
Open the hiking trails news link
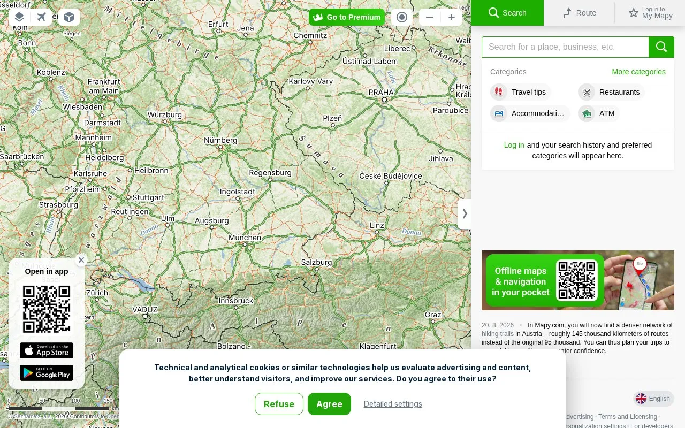pos(498,334)
